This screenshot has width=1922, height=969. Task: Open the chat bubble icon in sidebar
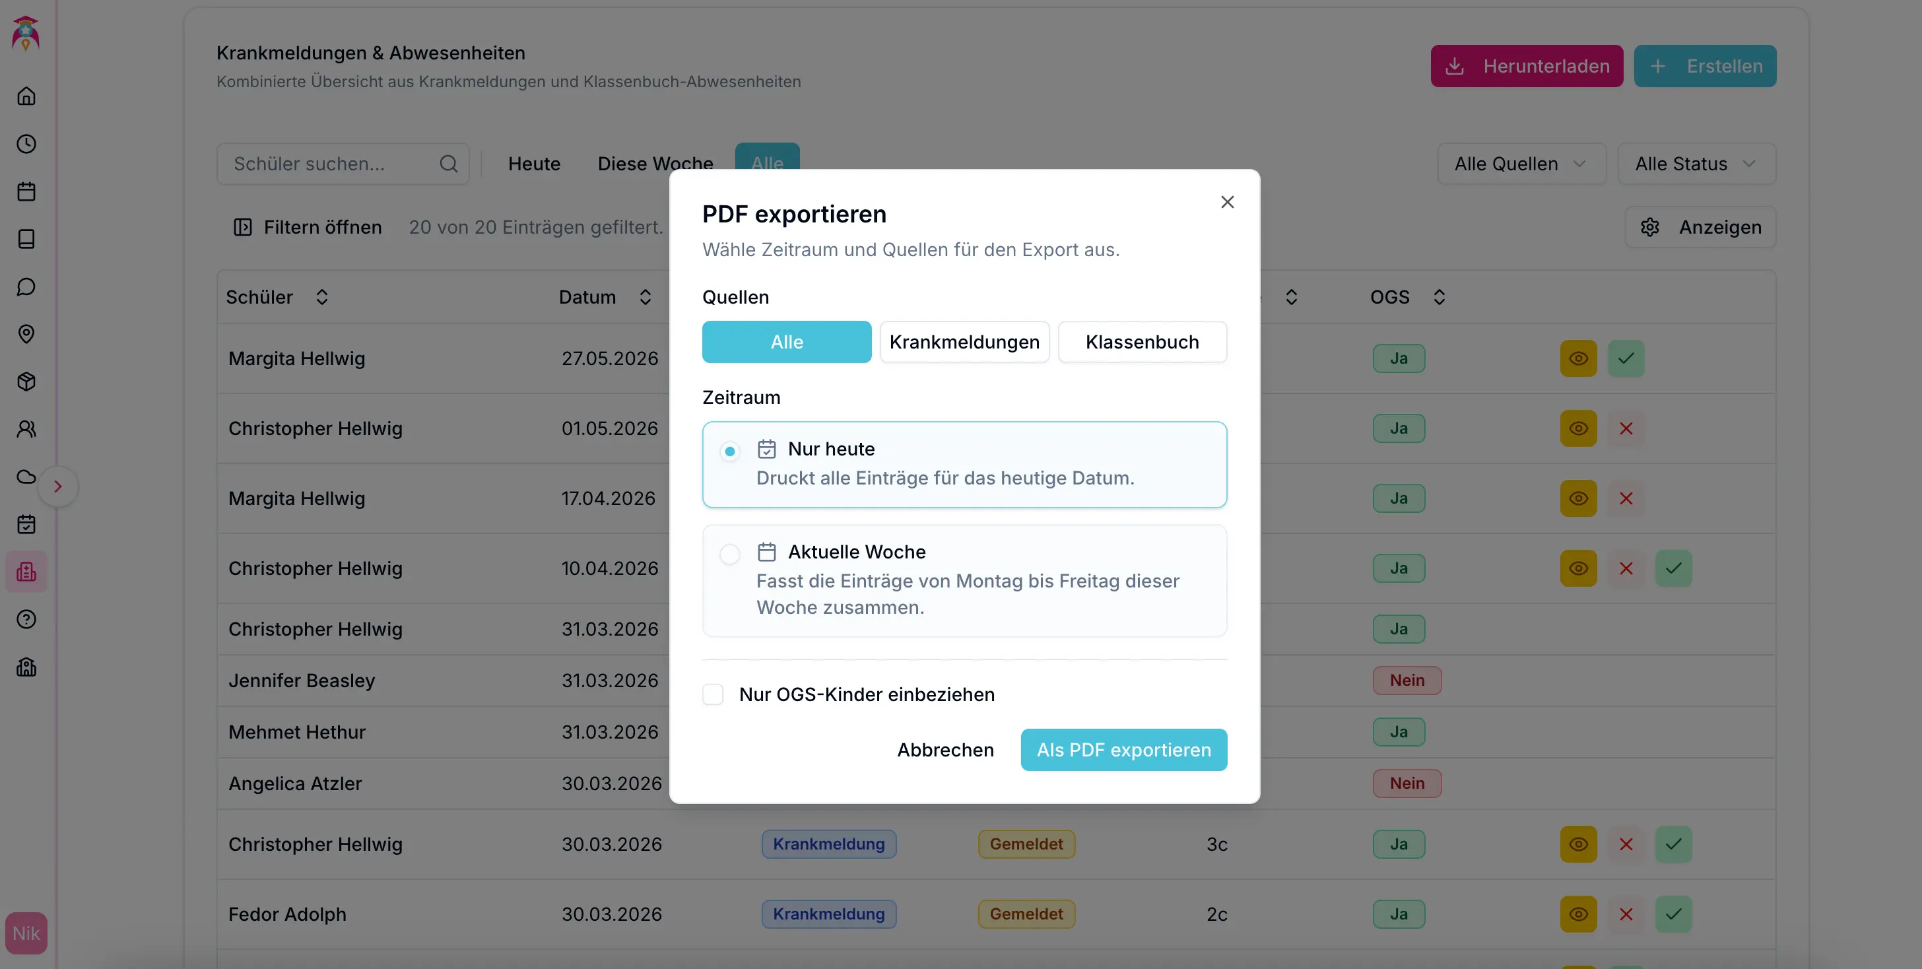tap(26, 287)
